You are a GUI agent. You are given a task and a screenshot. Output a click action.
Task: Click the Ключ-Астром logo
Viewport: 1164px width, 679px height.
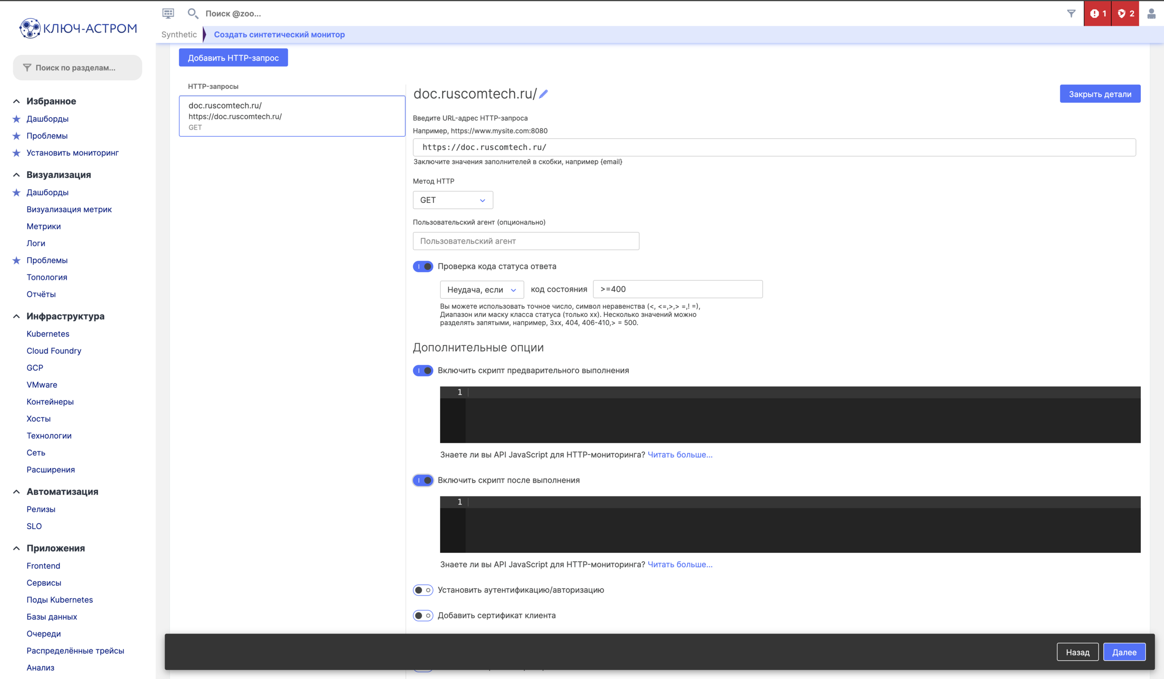[x=78, y=28]
